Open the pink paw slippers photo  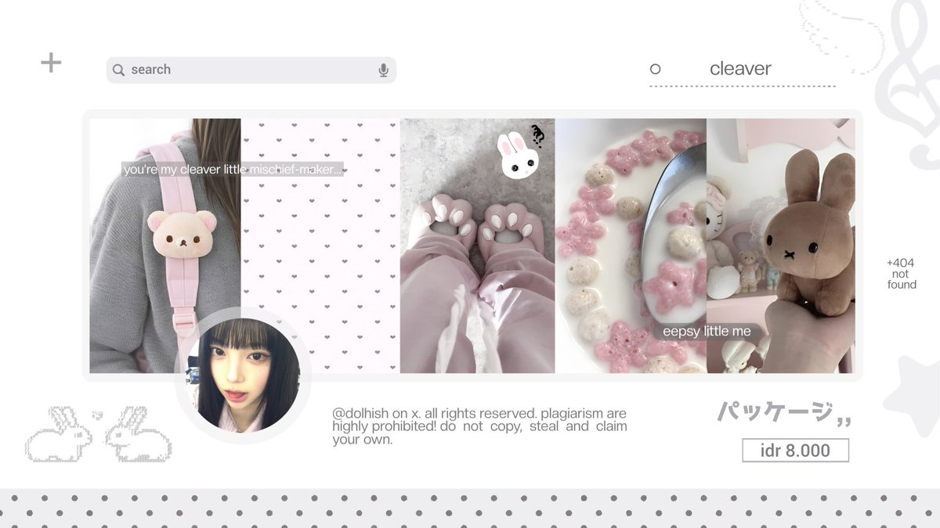point(477,246)
